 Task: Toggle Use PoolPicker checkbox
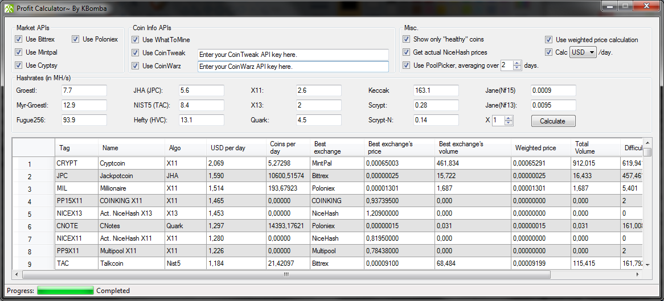click(x=406, y=65)
